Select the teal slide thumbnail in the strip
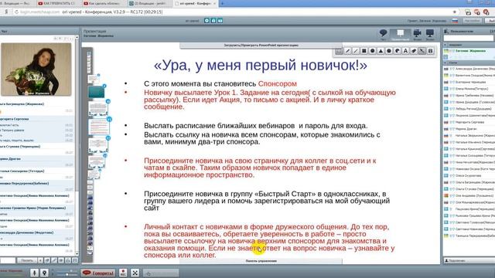 [x=96, y=93]
